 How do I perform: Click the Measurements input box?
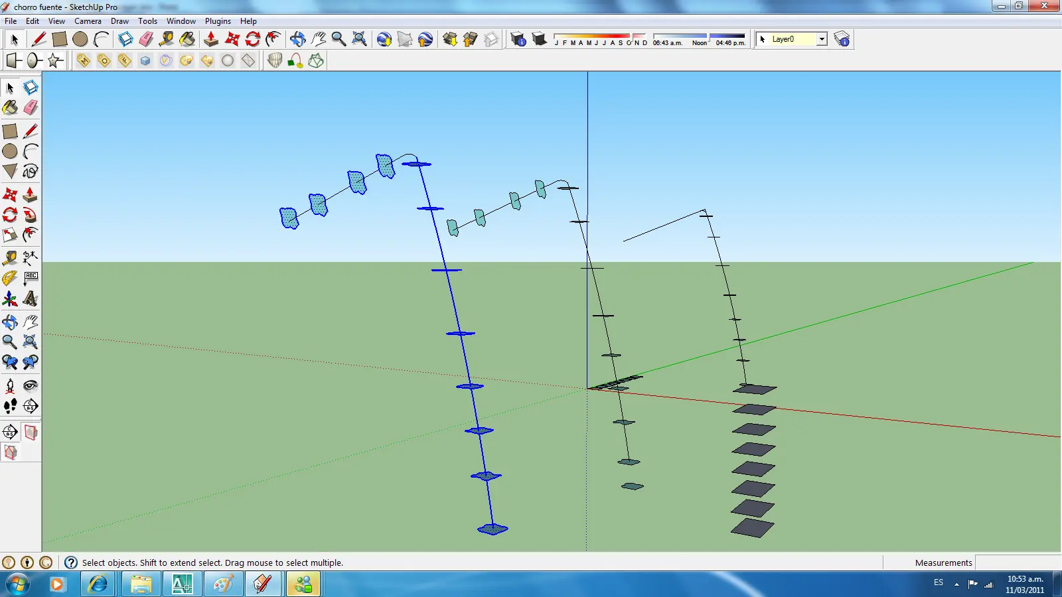tap(1018, 563)
